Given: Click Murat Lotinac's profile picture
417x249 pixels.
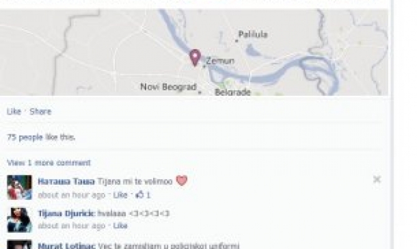Looking at the screenshot, I should coord(19,245).
